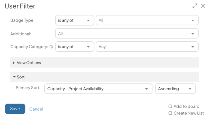Click the Primary Sort dropdown arrow
This screenshot has height=120, width=209.
[146, 89]
